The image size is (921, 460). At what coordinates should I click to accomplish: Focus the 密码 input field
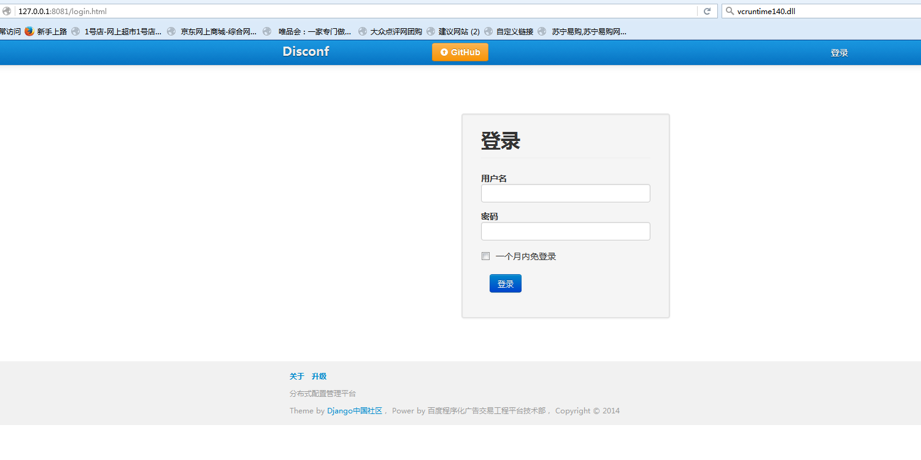[x=565, y=231]
